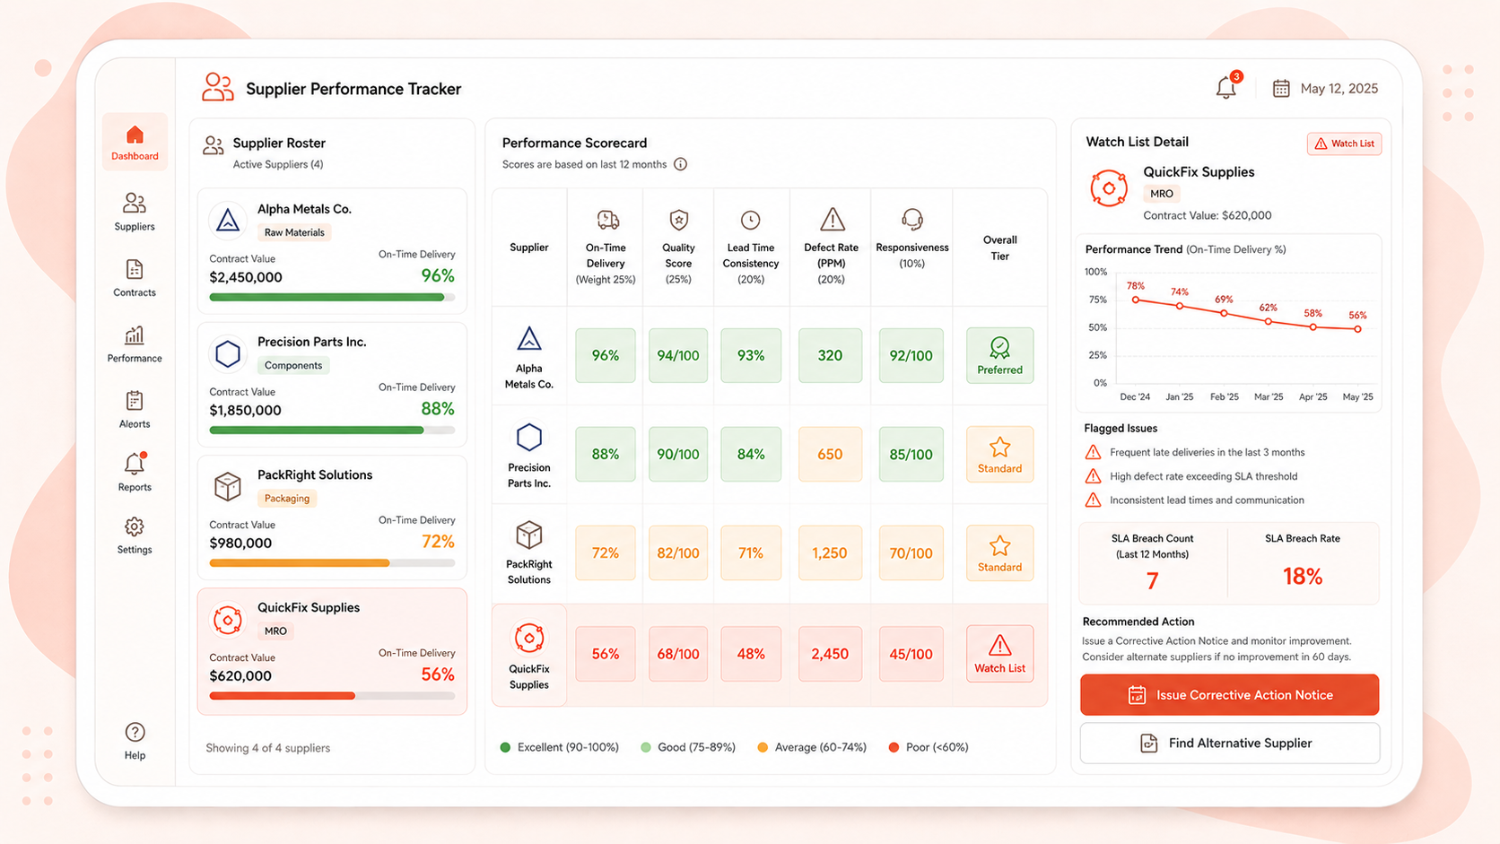Click the Poor (<60%) legend dot
1500x844 pixels.
(894, 747)
